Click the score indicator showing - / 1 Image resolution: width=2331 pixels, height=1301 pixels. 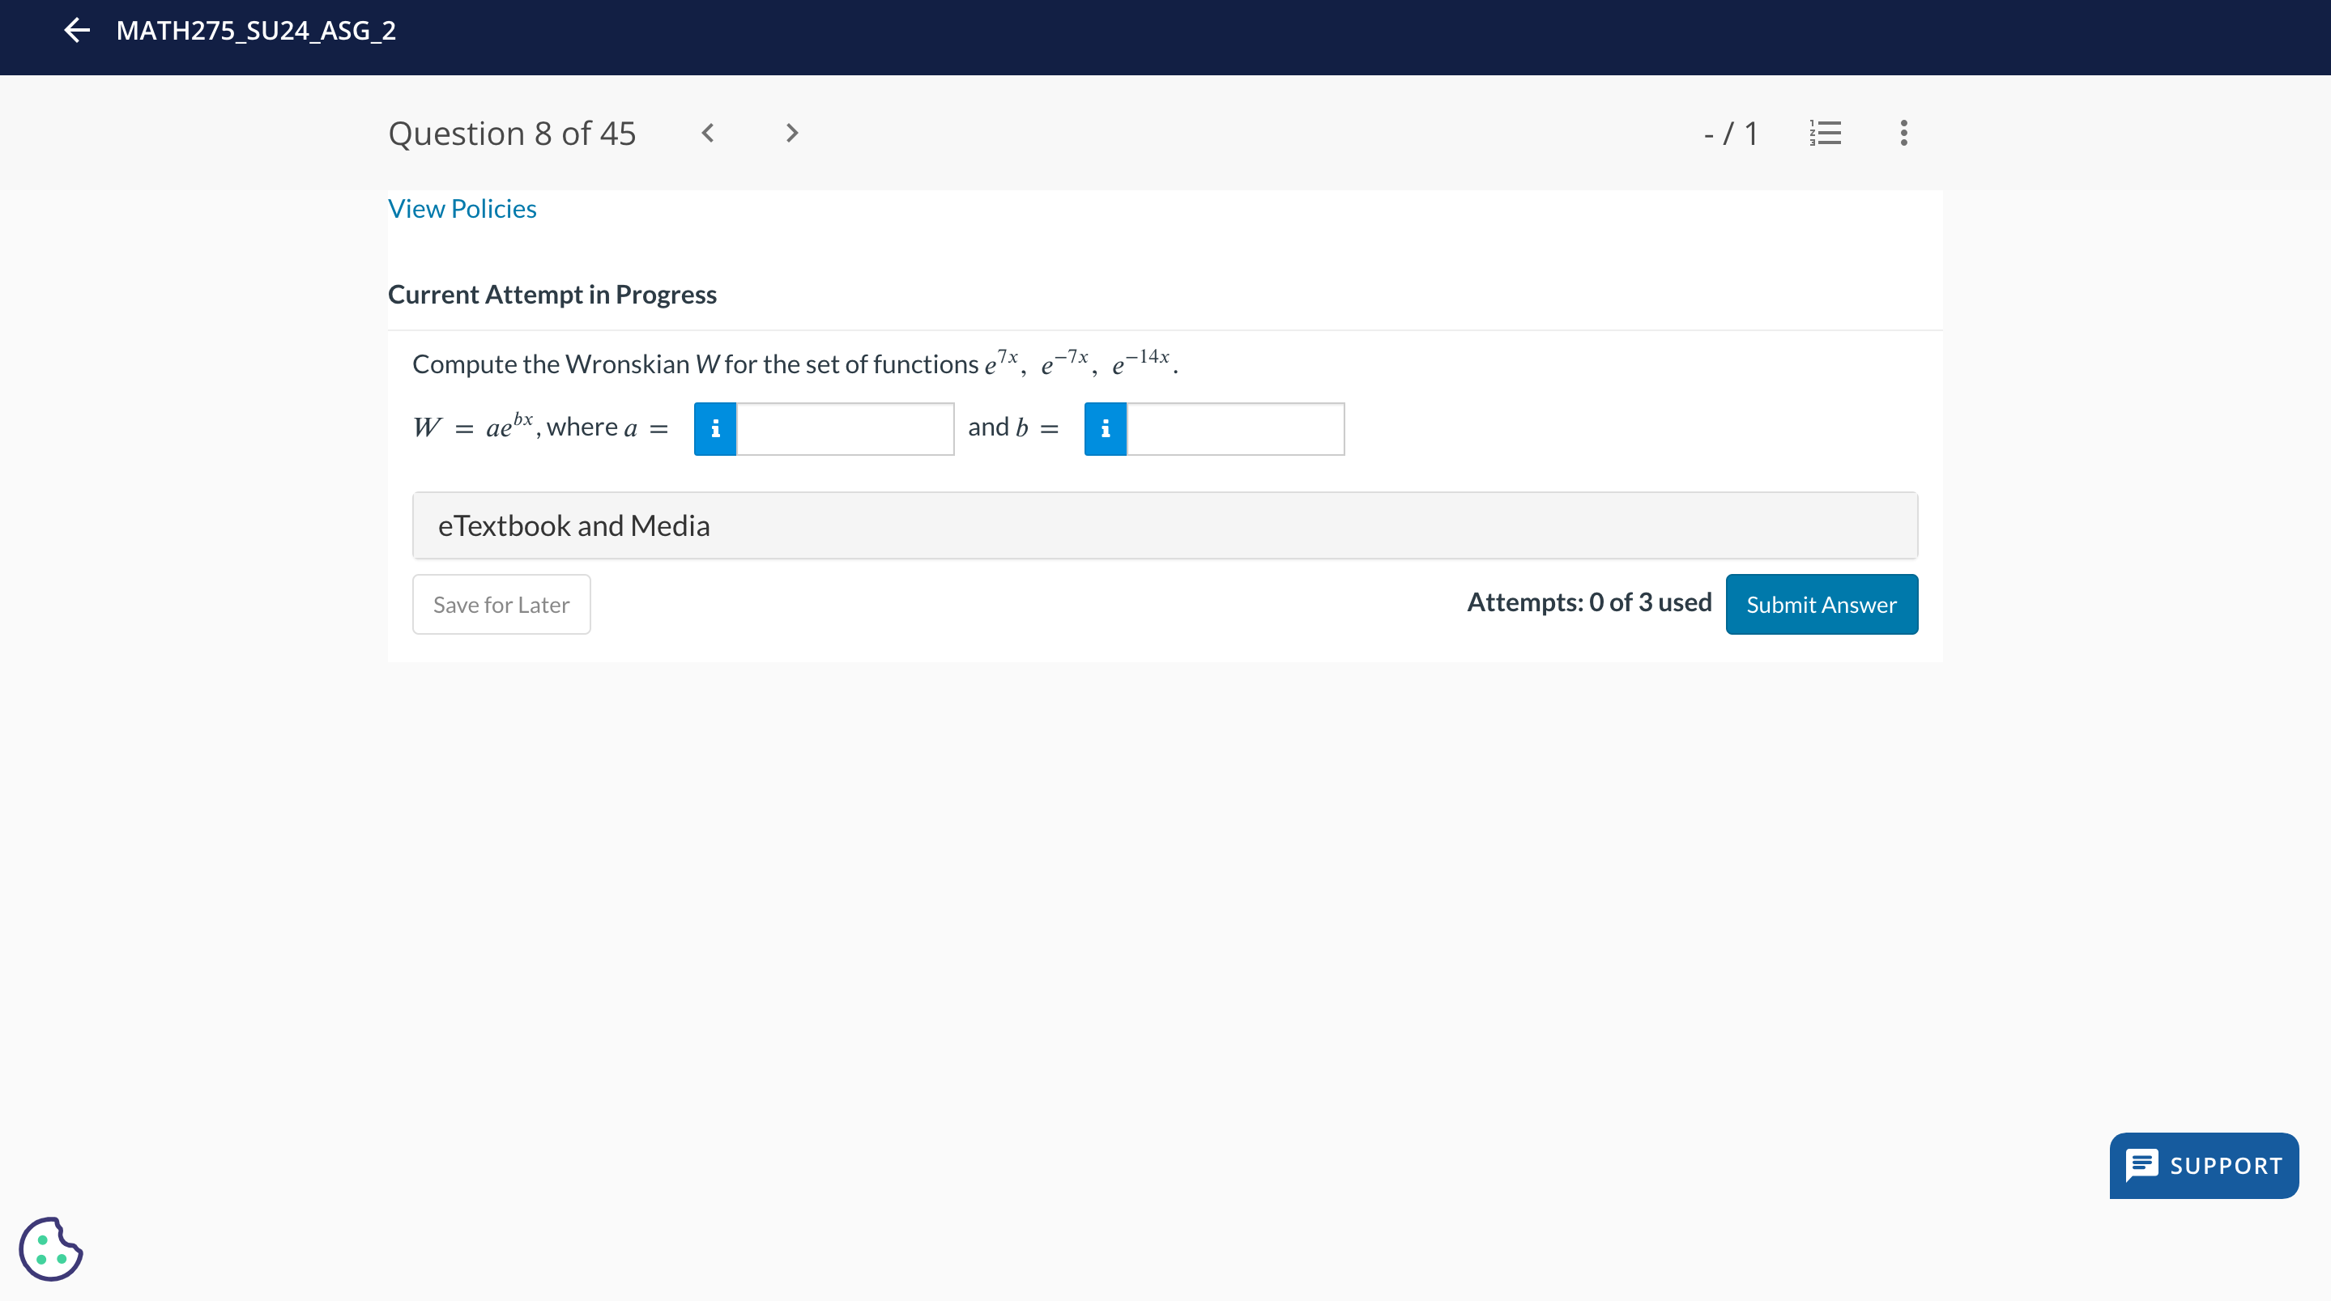(1729, 133)
